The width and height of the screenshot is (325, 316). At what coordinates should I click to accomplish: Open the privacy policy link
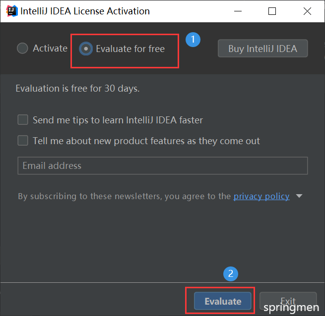(261, 196)
